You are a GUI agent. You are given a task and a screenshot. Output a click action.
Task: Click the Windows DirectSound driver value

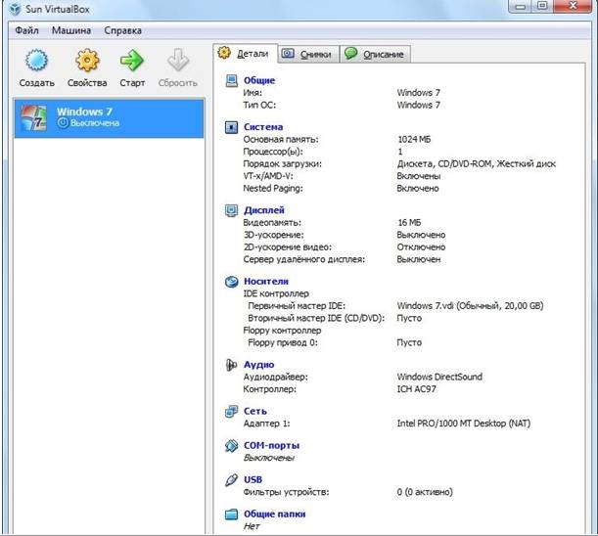click(439, 377)
